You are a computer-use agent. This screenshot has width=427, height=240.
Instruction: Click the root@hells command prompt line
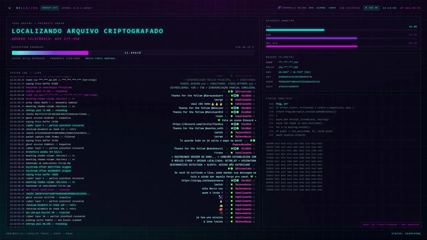[39, 233]
